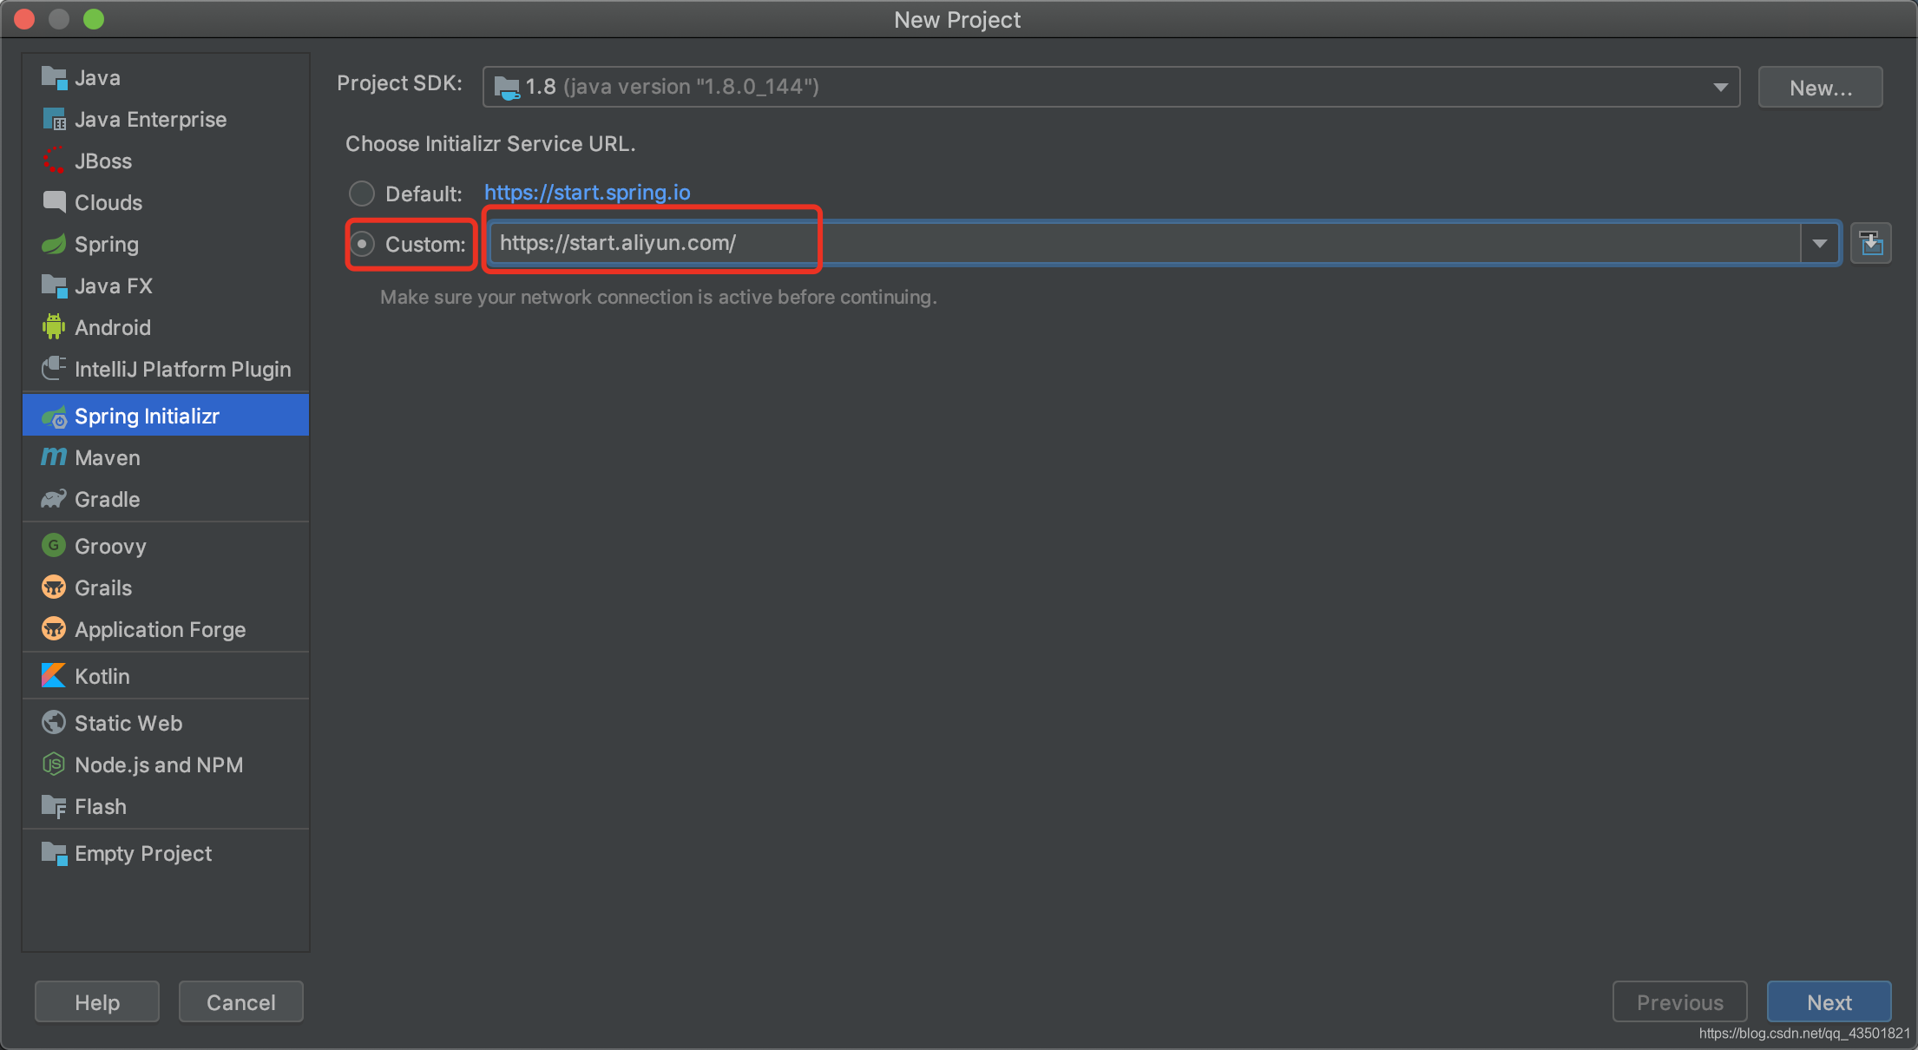Click the Empty Project folder icon
1918x1050 pixels.
pyautogui.click(x=54, y=854)
